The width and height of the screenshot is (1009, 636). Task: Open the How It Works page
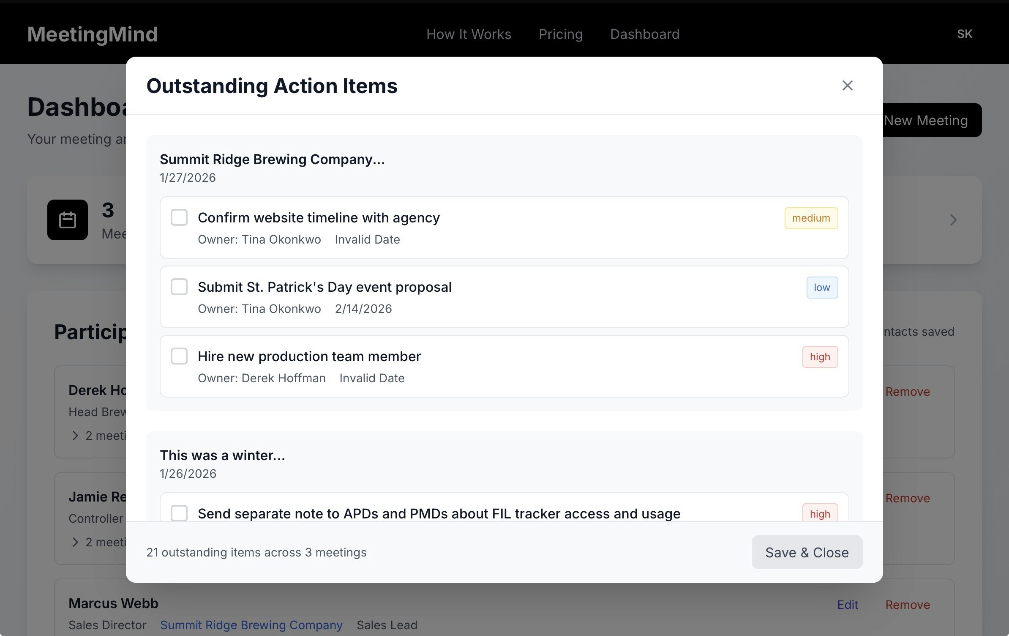[469, 34]
